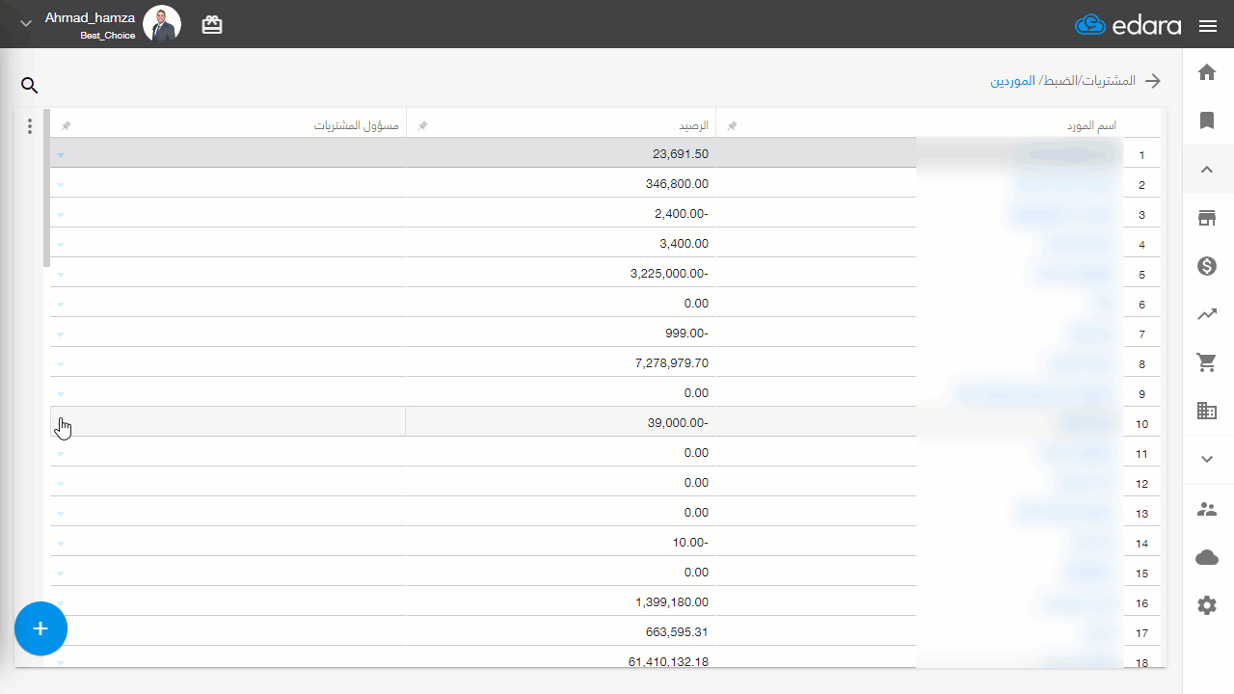This screenshot has width=1234, height=694.
Task: Click the المشتريات breadcrumb link
Action: point(1109,81)
